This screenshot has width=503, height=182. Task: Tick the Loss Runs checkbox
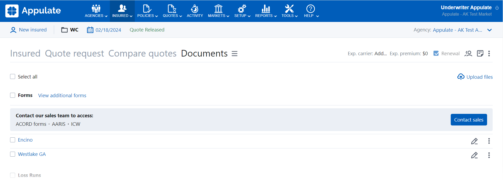pyautogui.click(x=13, y=175)
